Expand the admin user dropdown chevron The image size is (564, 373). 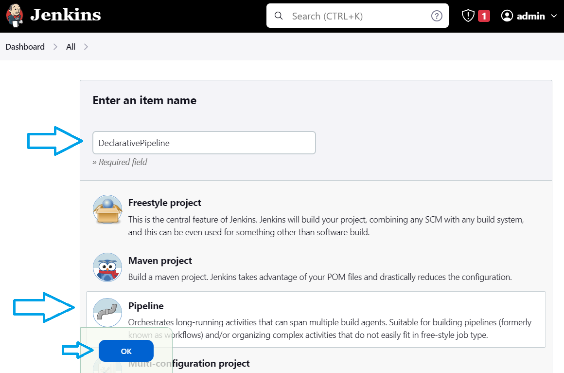(x=554, y=16)
